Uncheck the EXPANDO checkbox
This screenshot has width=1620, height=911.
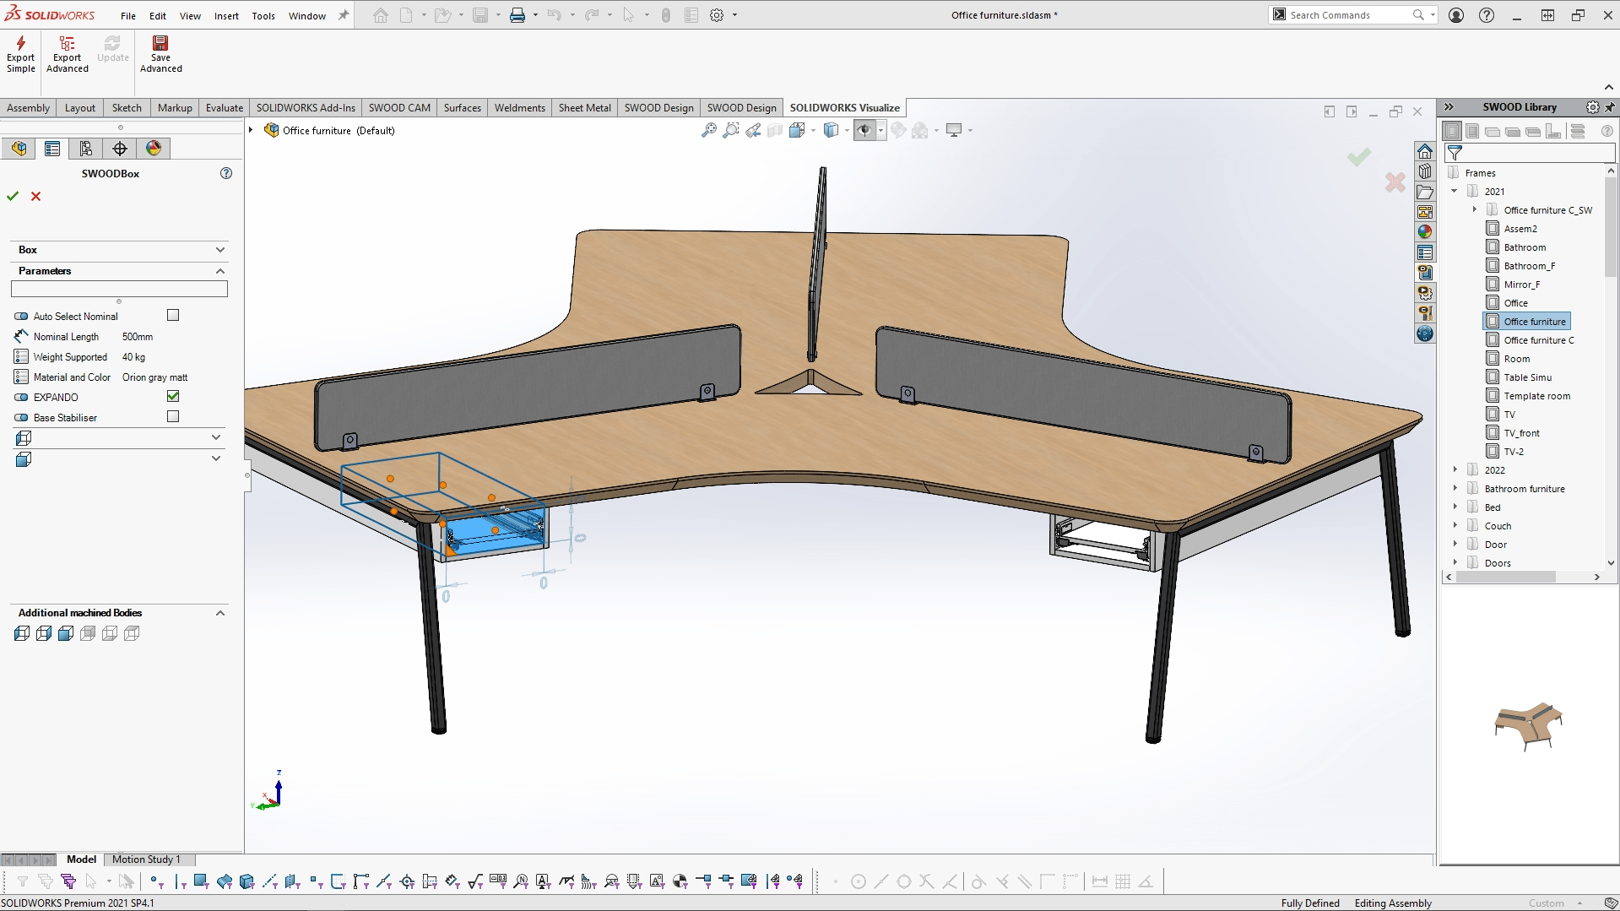pos(173,396)
